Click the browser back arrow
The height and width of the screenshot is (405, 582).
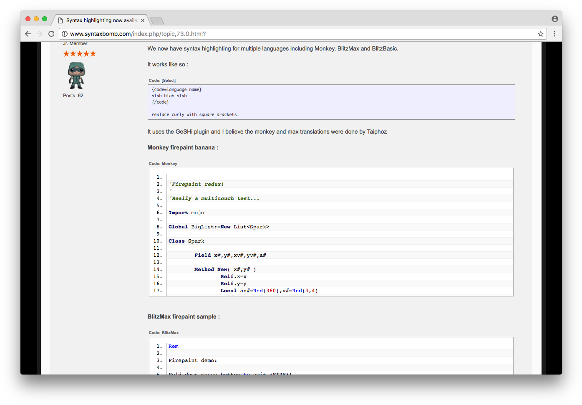[28, 34]
